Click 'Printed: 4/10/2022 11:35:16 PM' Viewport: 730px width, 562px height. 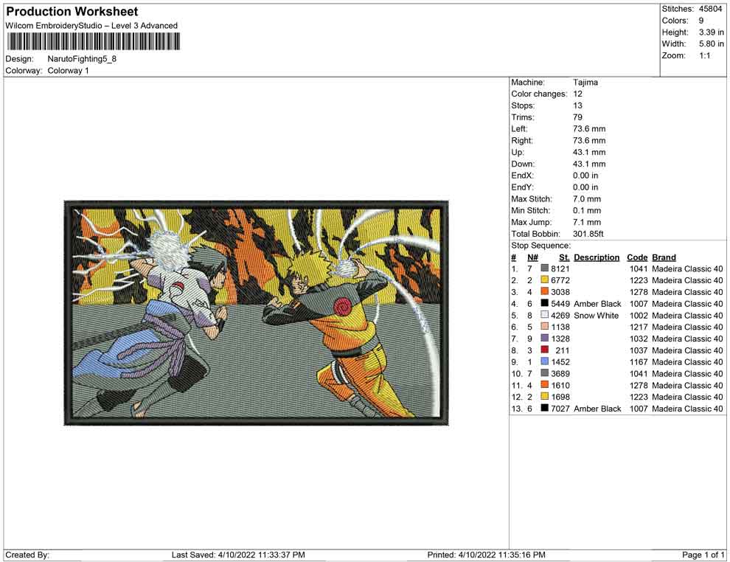486,555
